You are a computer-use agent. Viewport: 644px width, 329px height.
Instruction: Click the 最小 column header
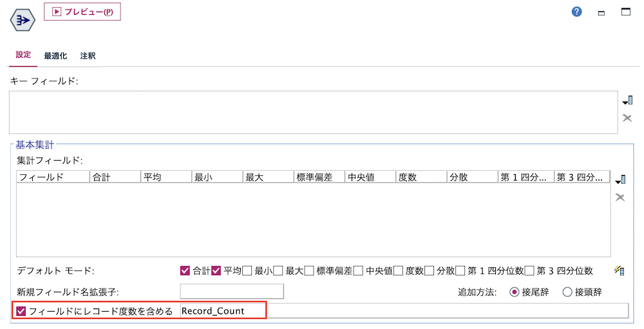point(217,177)
